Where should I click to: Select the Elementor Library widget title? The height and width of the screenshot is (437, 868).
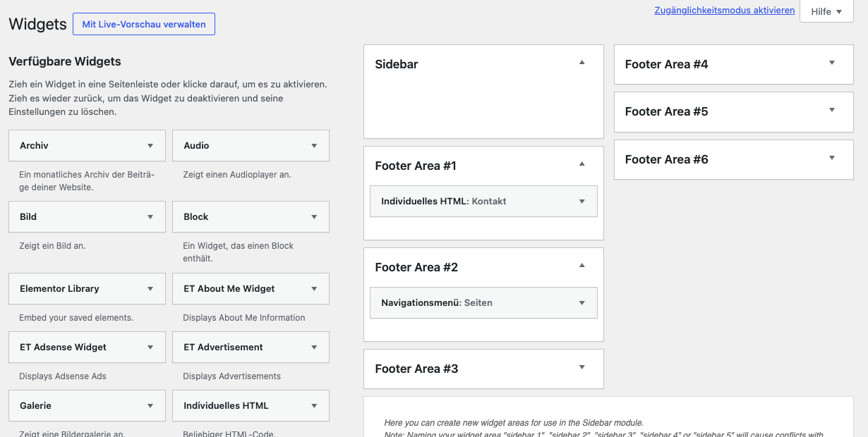pyautogui.click(x=59, y=288)
